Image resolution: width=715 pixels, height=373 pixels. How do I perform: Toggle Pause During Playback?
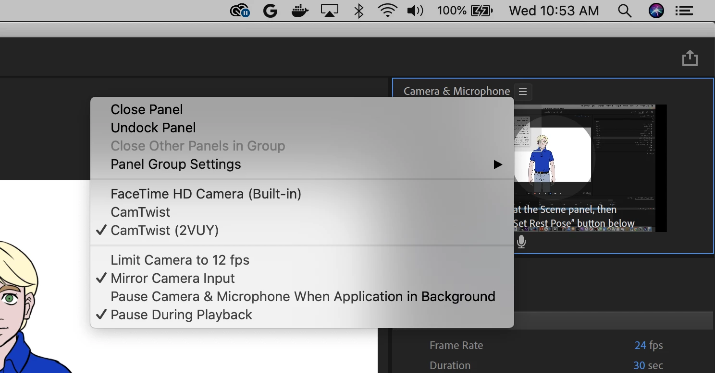[302, 315]
